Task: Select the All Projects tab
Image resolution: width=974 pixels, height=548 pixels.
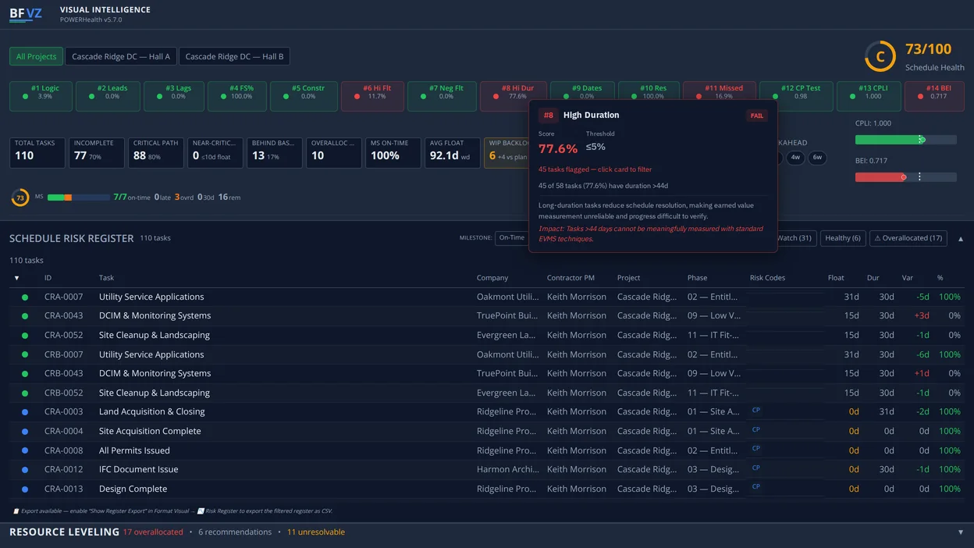Action: click(36, 56)
